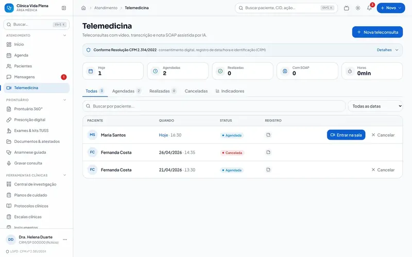Screen dimensions: 412x257
Task: Cancel Maria Santos teleconsulta
Action: tap(383, 135)
